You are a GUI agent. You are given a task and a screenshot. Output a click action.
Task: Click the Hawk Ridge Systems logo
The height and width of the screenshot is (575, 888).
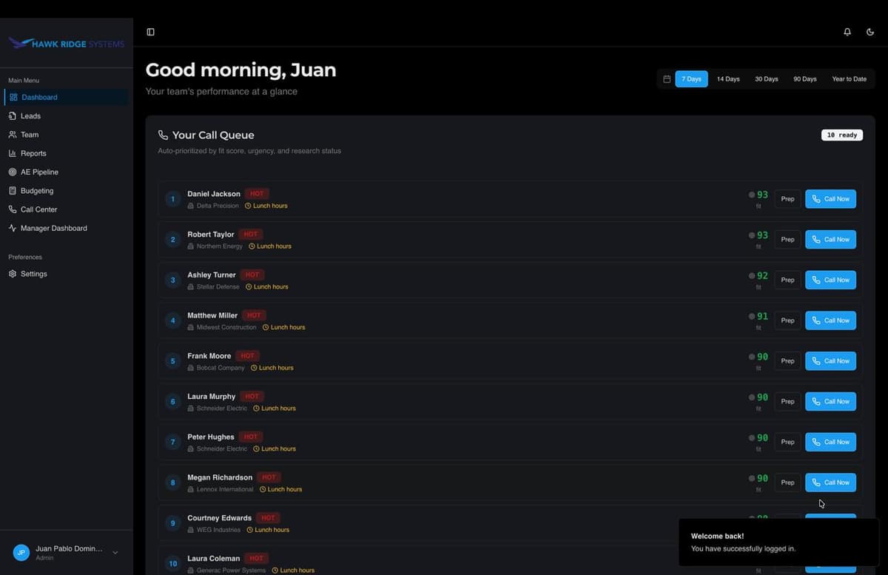pyautogui.click(x=66, y=44)
